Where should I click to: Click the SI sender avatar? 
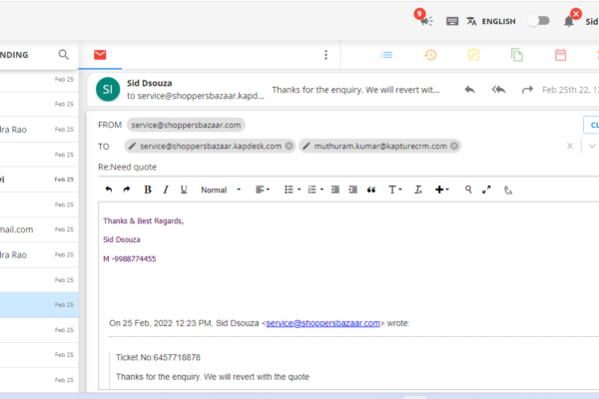108,90
